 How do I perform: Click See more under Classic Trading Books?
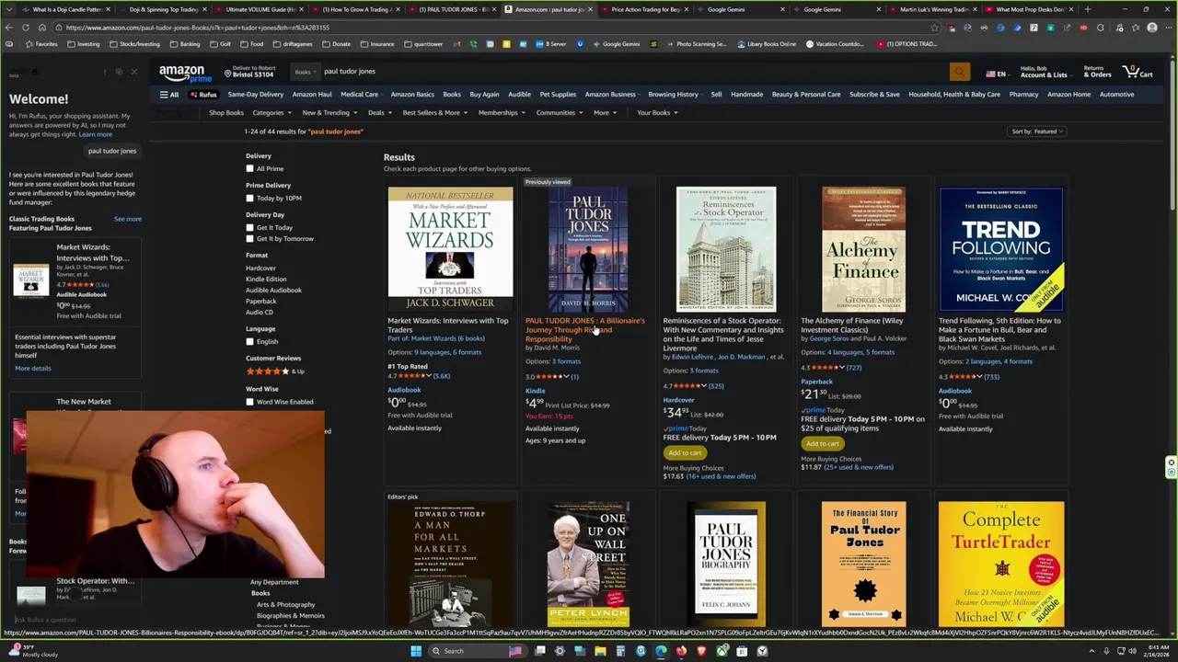(x=128, y=219)
